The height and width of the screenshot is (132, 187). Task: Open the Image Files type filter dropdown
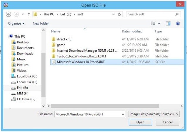(x=154, y=114)
